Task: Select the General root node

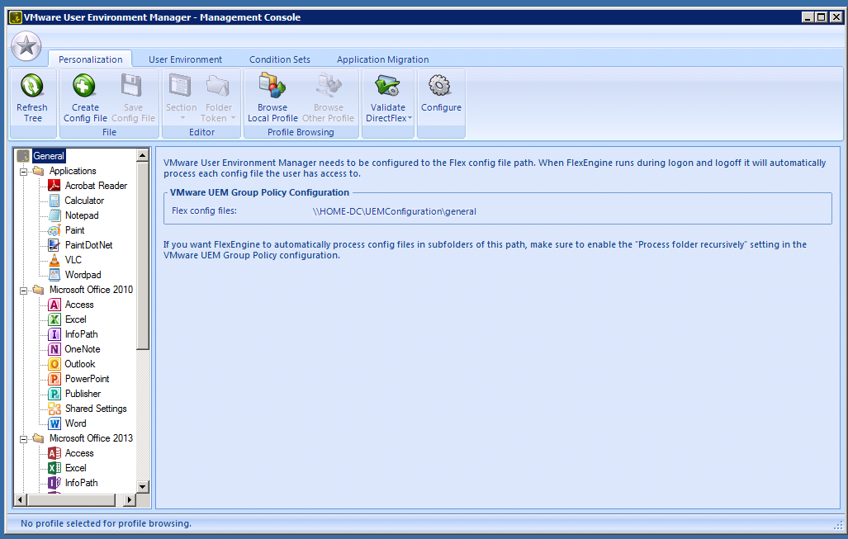Action: tap(49, 156)
